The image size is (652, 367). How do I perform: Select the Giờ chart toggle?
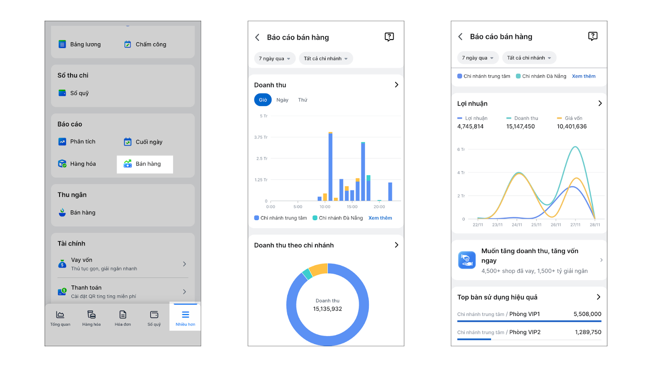coord(263,100)
